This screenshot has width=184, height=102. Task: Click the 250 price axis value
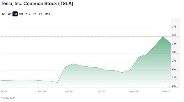tap(174, 69)
